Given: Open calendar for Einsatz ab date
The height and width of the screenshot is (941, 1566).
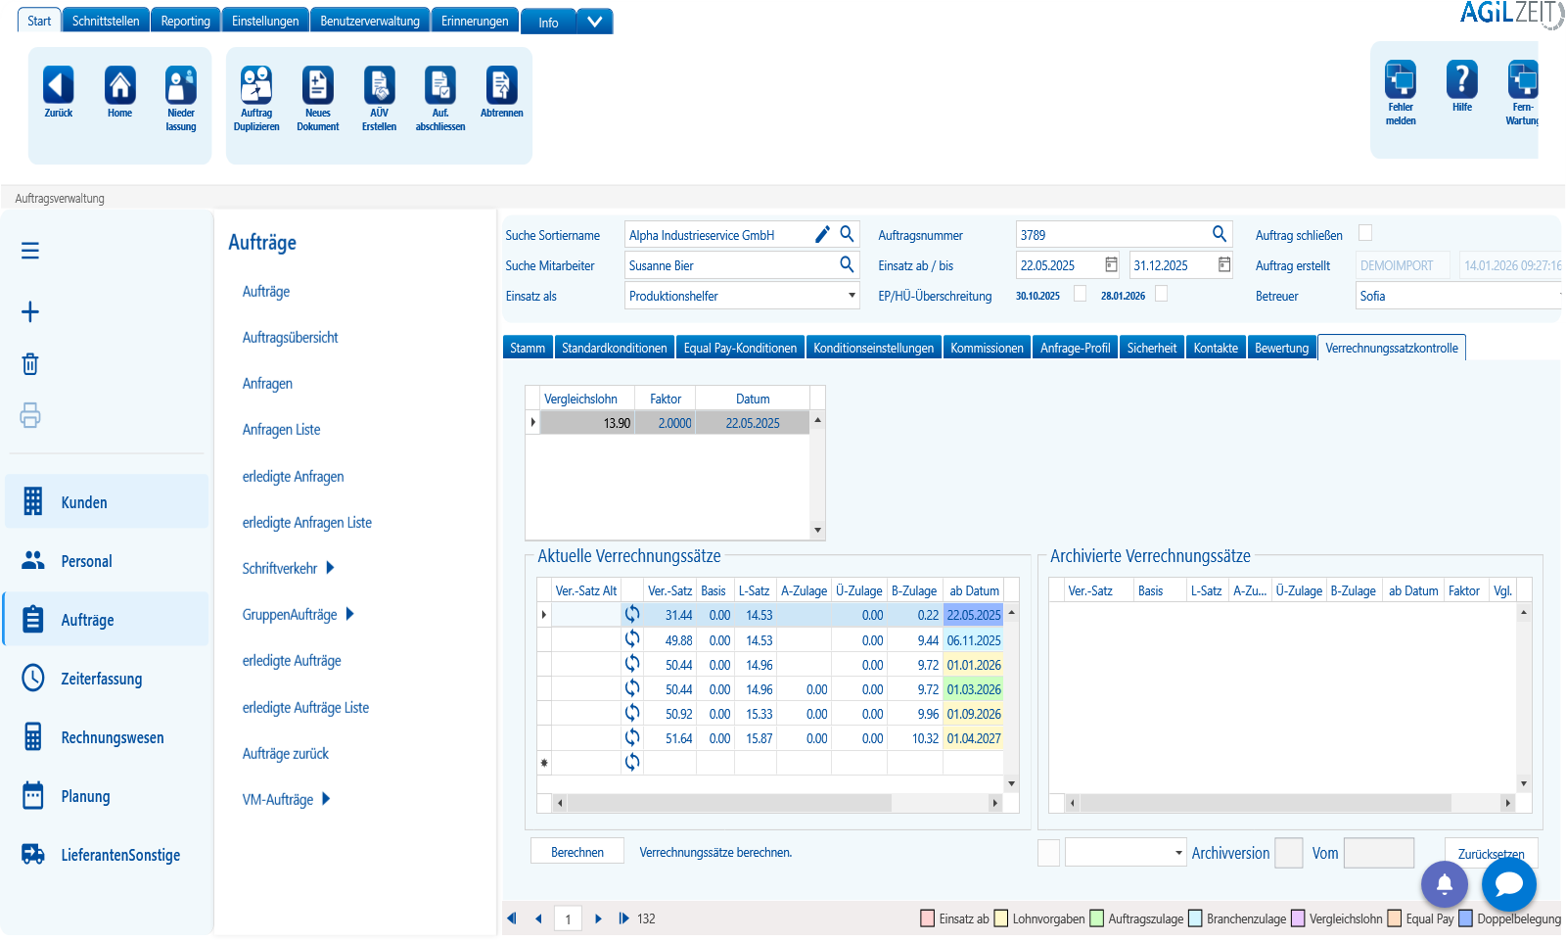Looking at the screenshot, I should [1111, 264].
